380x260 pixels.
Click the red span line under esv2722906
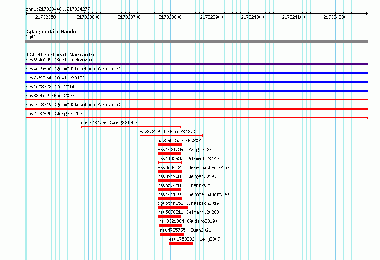point(131,127)
